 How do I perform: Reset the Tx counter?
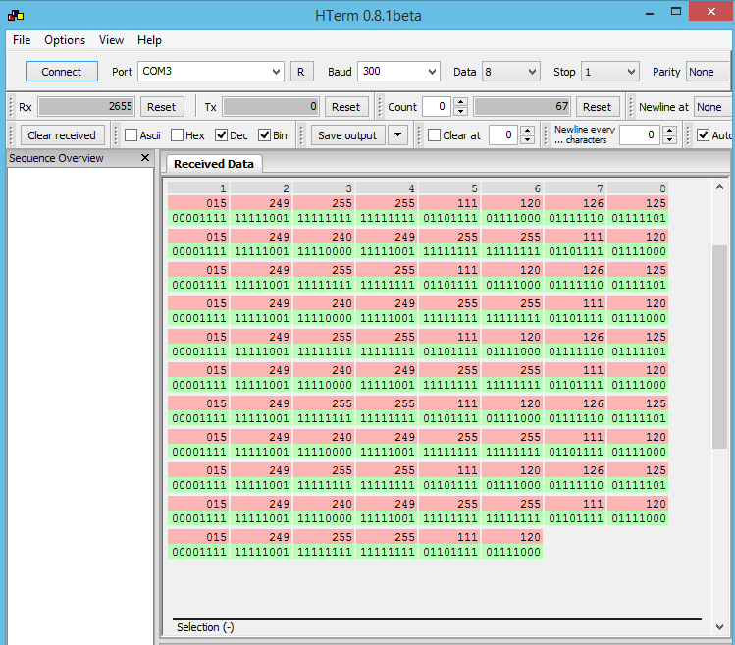346,107
